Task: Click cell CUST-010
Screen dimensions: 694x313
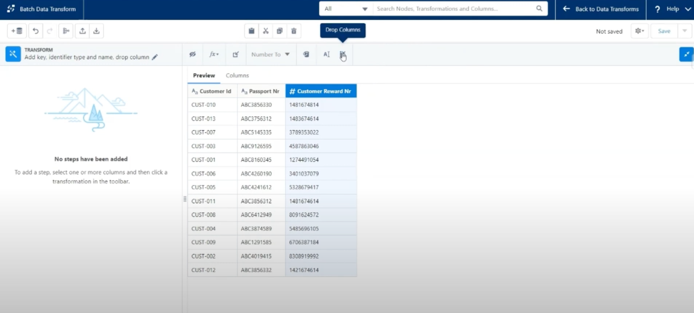Action: coord(213,105)
